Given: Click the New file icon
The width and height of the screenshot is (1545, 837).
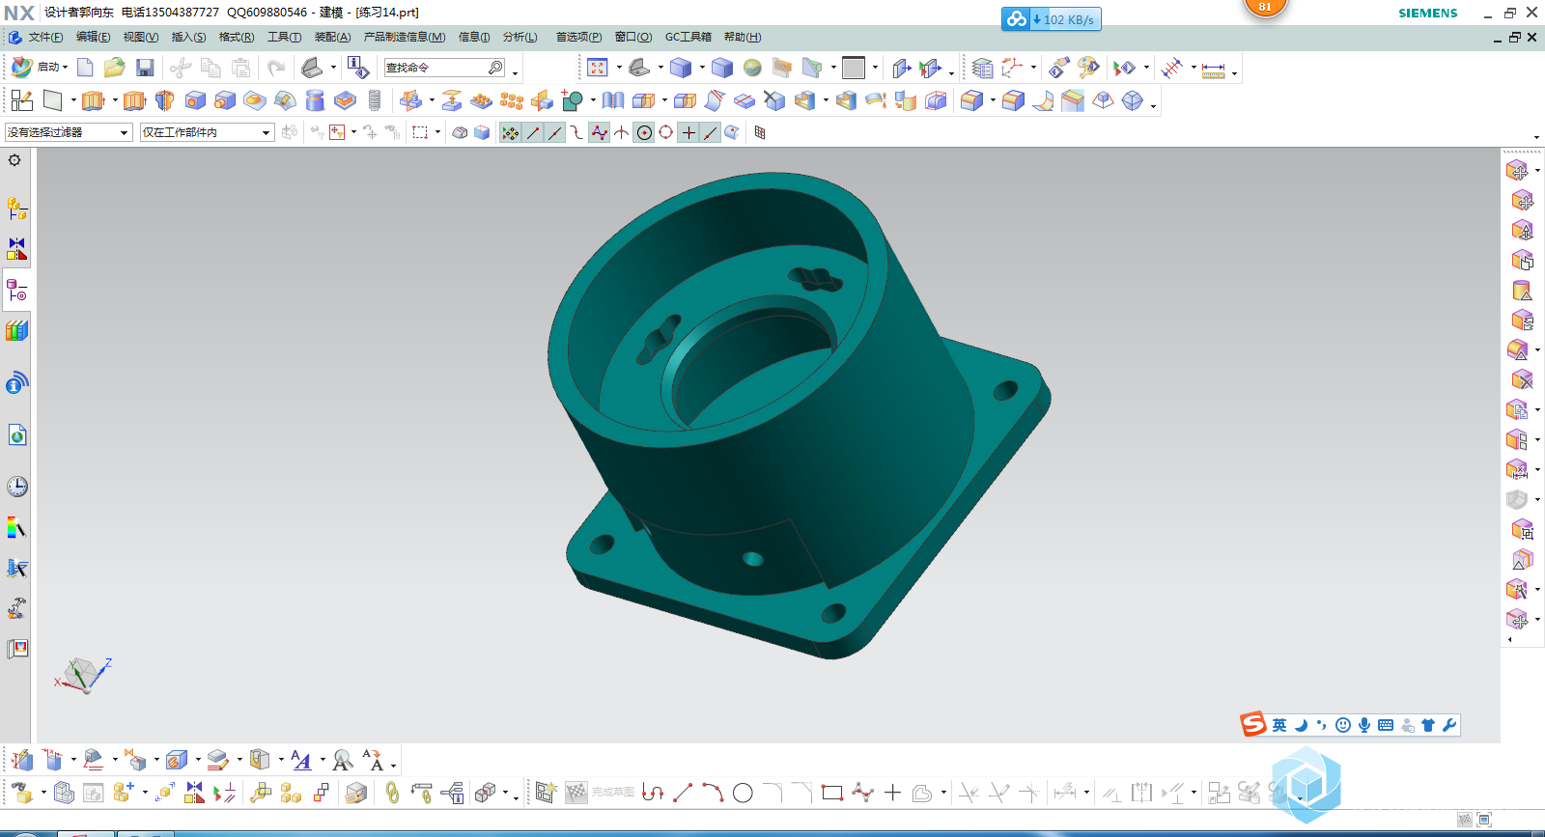Looking at the screenshot, I should tap(85, 68).
